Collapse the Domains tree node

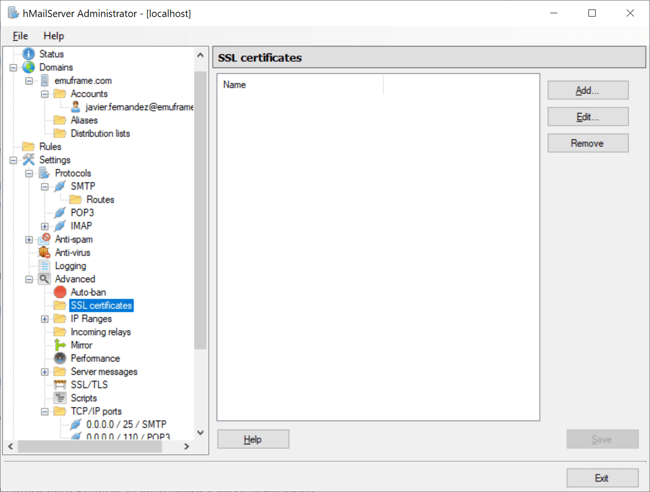click(13, 67)
